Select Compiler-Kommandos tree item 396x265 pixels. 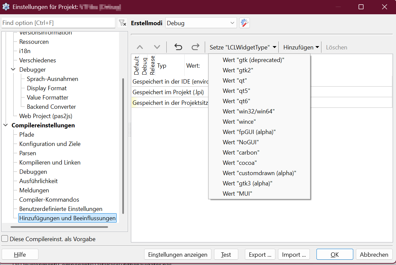pyautogui.click(x=49, y=200)
